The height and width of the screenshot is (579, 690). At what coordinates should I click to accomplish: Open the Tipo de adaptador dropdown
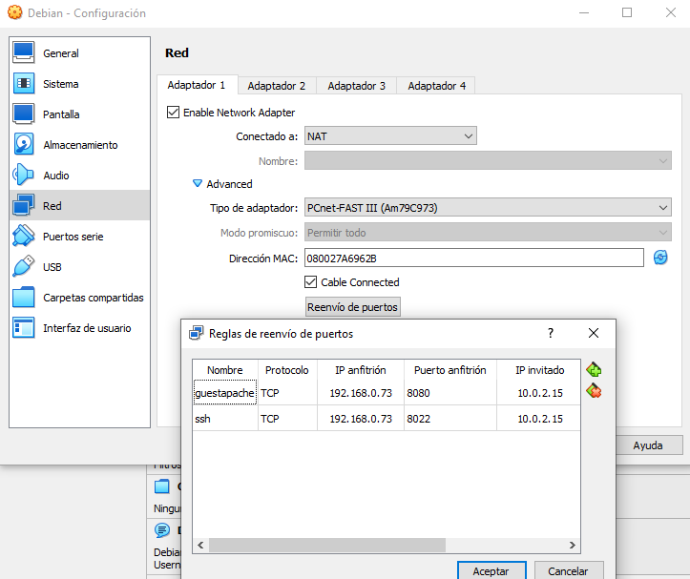coord(488,207)
